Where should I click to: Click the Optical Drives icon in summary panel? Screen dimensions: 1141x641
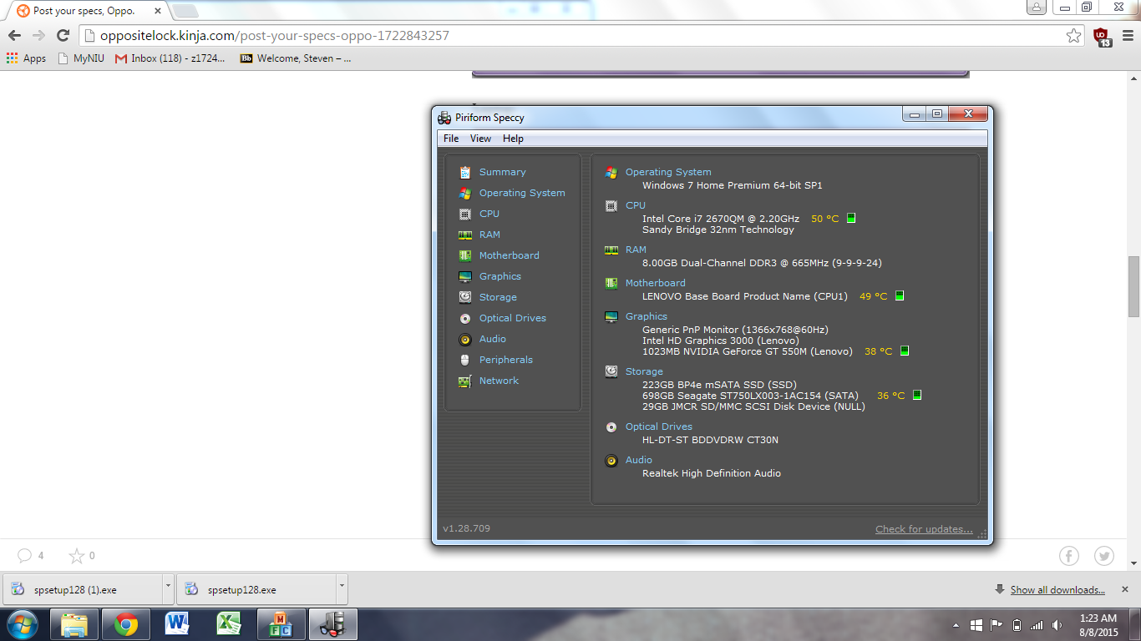611,426
